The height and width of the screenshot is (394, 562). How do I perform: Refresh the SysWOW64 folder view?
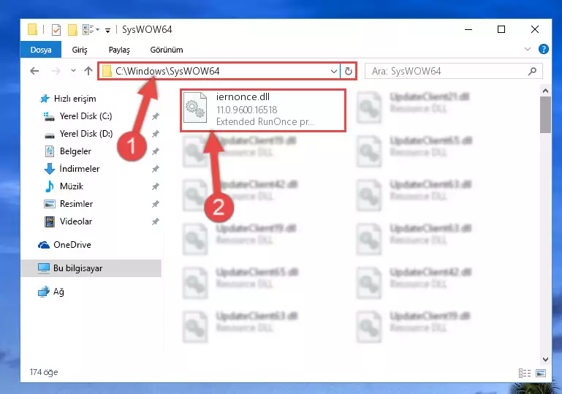pos(349,71)
